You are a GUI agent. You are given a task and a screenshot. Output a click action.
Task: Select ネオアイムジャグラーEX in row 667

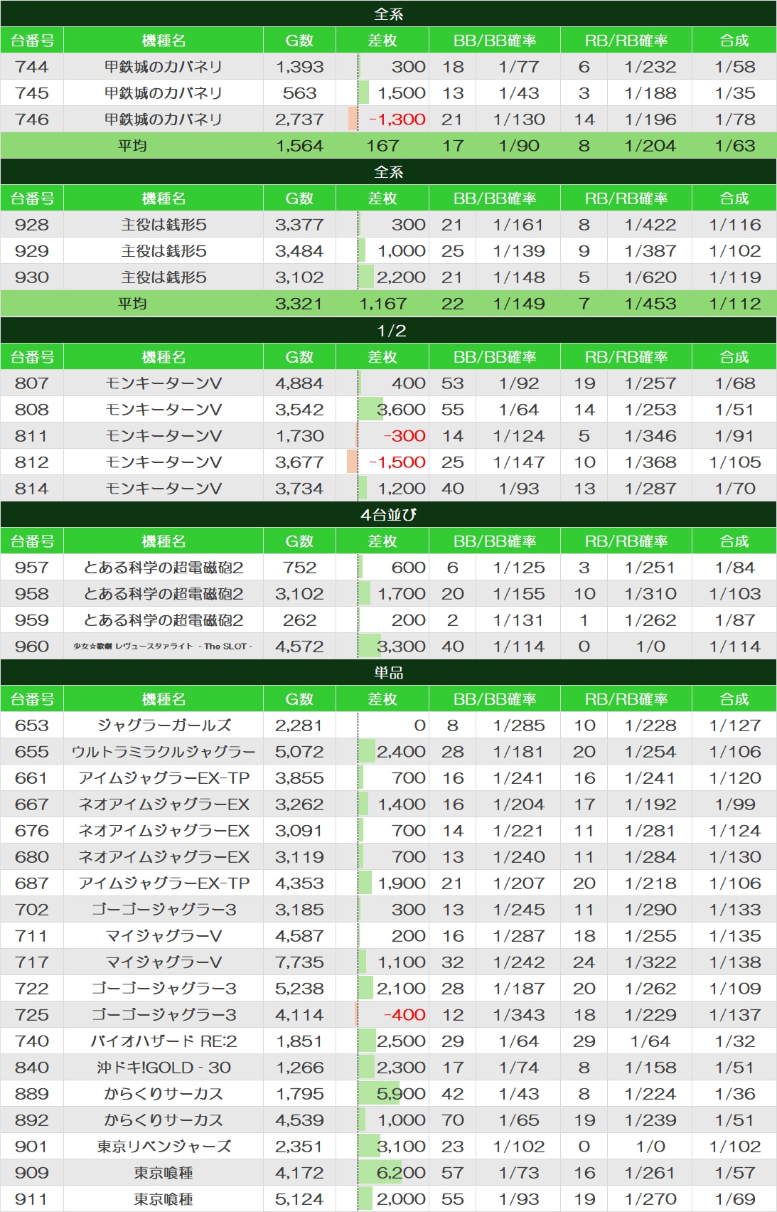(164, 804)
